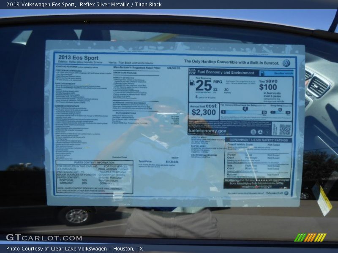This screenshot has height=253, width=338.
Task: Click the reflected car wheel below the sticker
Action: click(77, 216)
